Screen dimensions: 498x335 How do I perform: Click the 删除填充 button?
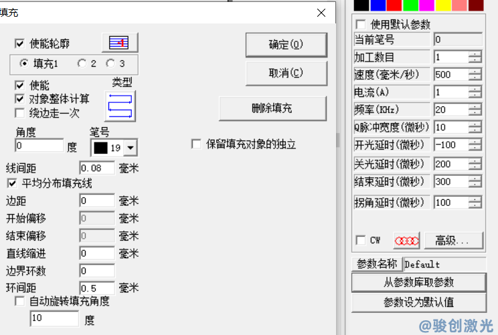[x=272, y=108]
